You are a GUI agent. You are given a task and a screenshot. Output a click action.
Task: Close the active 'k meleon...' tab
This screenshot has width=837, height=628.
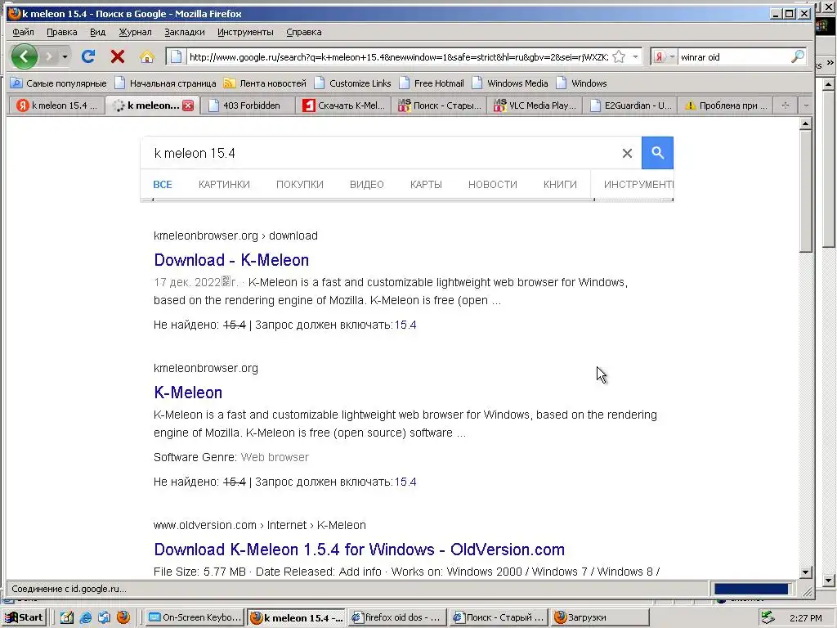point(188,105)
